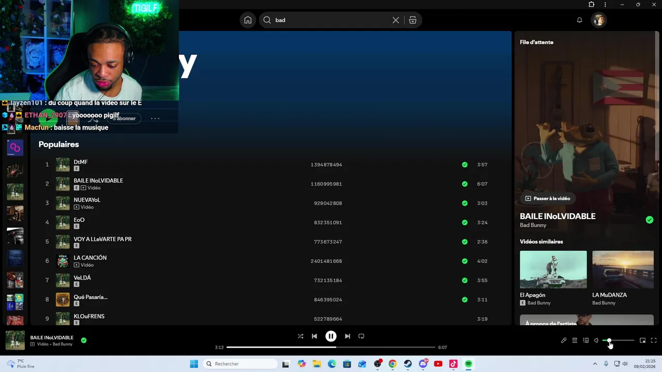Click the "S'abonner" follow button
Screen dimensions: 662x372
click(x=125, y=118)
